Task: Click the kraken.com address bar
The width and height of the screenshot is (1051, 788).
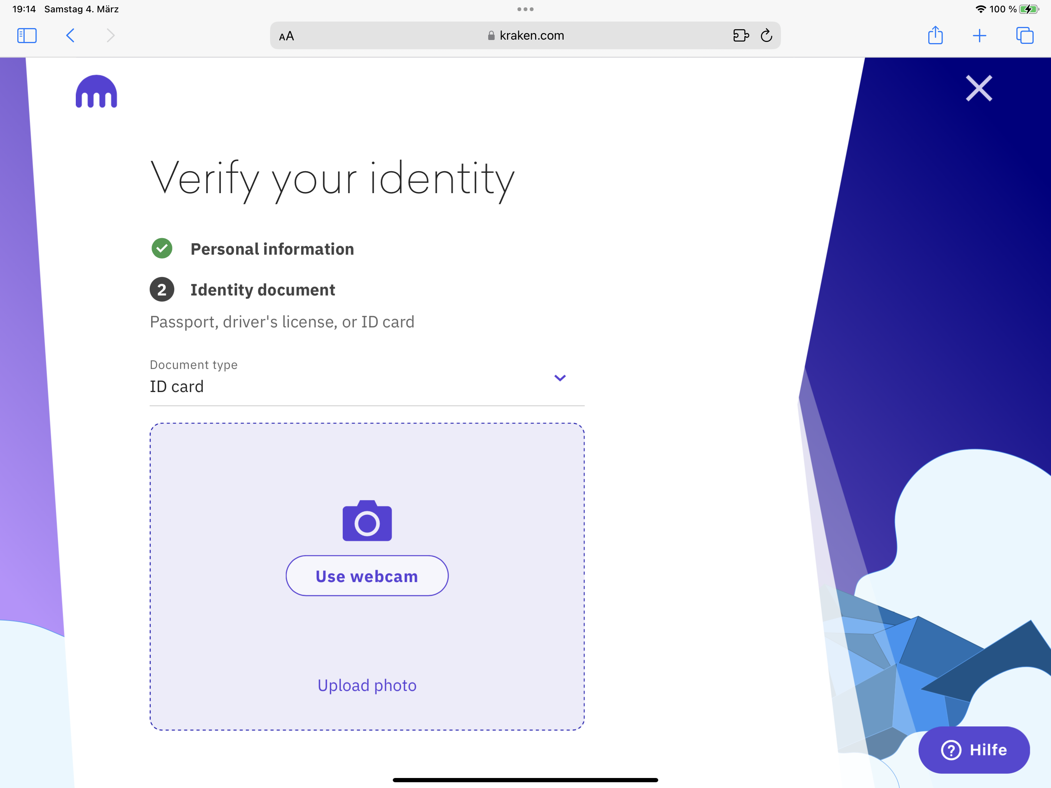Action: click(x=525, y=36)
